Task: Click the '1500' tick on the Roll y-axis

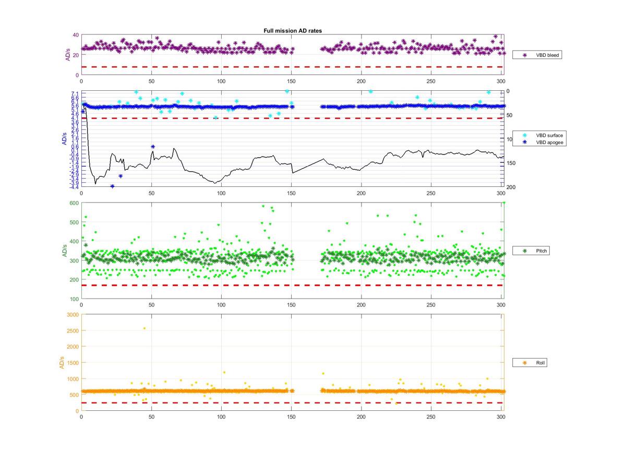Action: (x=74, y=362)
